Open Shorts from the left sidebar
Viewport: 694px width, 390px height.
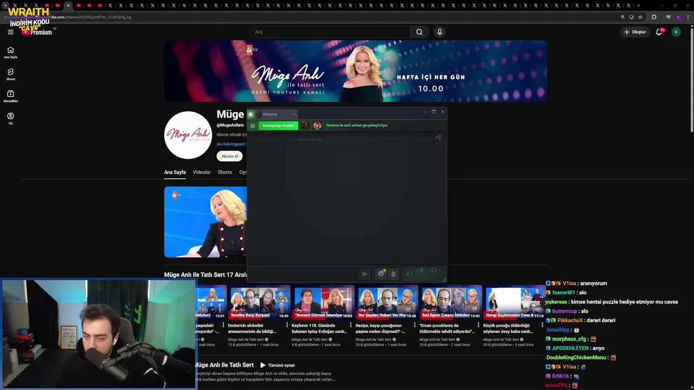(10, 74)
